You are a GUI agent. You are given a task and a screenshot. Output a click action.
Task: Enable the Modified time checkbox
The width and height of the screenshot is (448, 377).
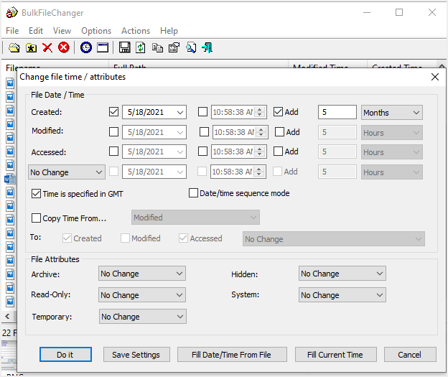pos(204,131)
